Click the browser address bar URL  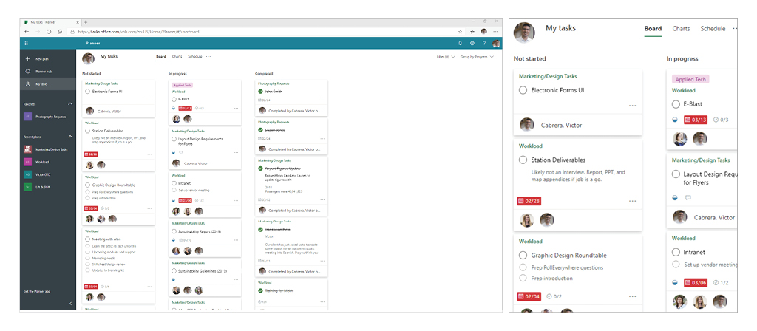[138, 31]
